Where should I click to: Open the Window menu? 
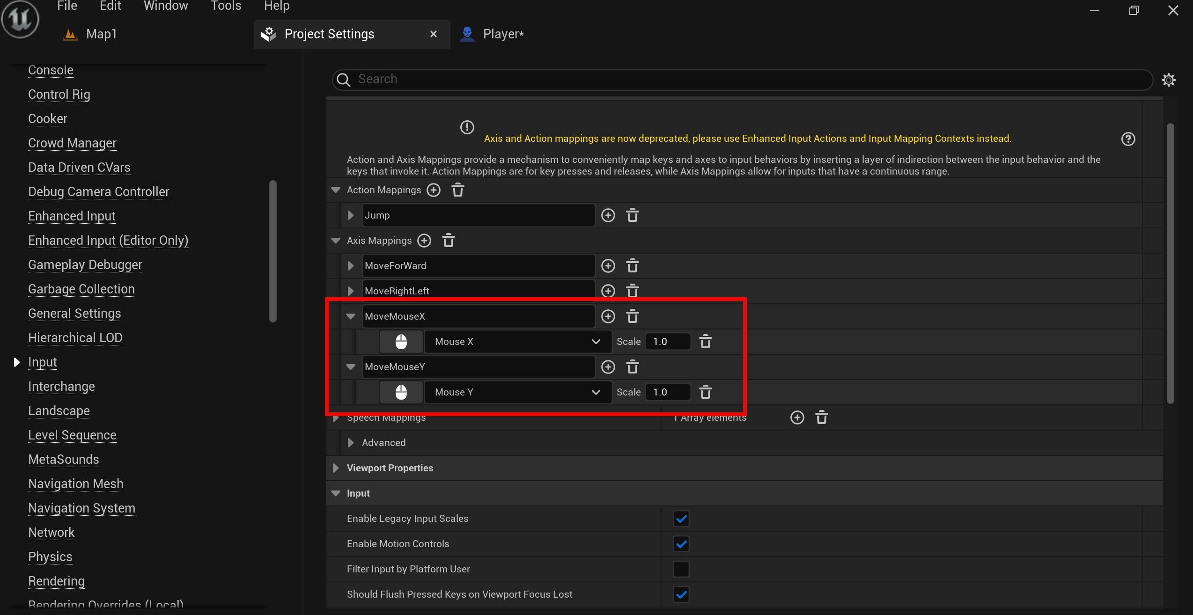[x=166, y=6]
